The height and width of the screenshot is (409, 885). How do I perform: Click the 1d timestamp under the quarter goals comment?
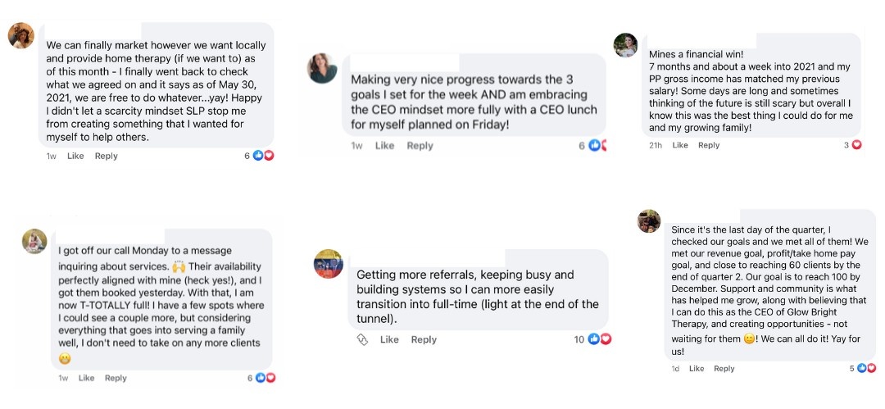(x=675, y=369)
